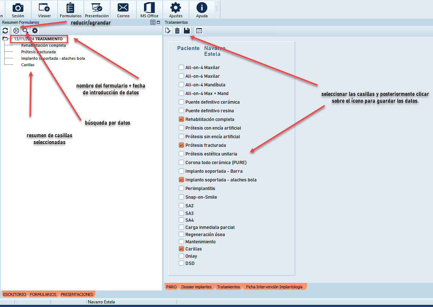Switch to the Dossier implantes tab
This screenshot has height=307, width=433.
tap(196, 287)
